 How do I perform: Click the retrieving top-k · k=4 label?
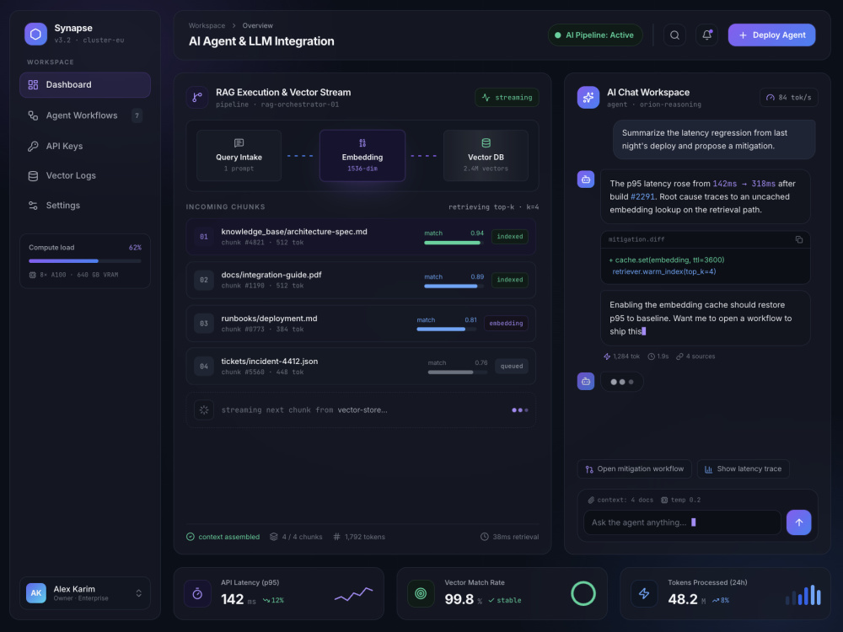pos(493,207)
